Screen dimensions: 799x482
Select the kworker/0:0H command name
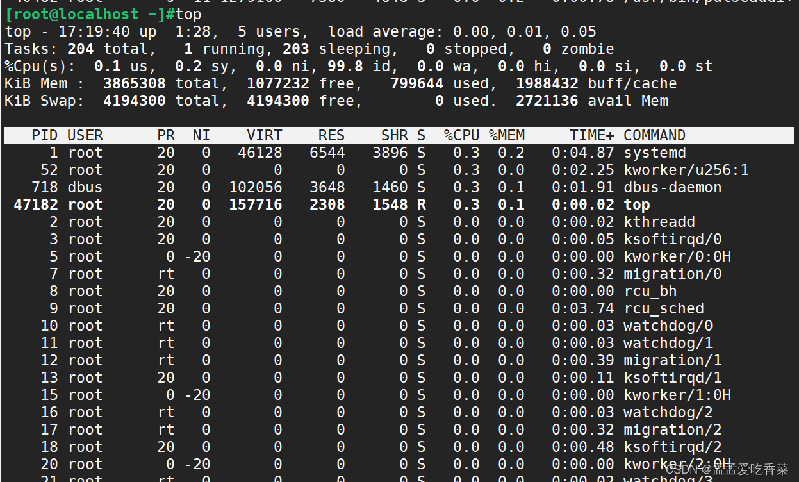coord(677,256)
